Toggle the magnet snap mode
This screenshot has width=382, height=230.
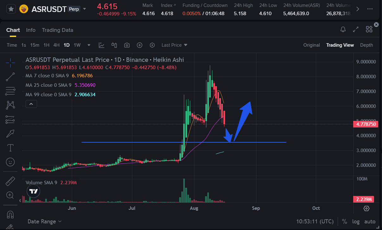10,215
